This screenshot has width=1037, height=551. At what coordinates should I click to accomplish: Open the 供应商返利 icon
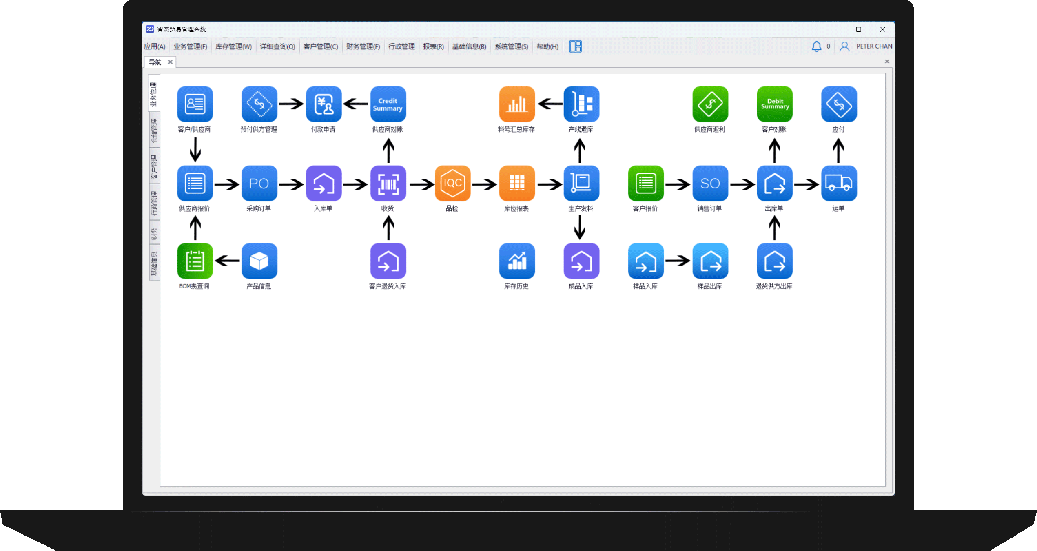[x=710, y=104]
